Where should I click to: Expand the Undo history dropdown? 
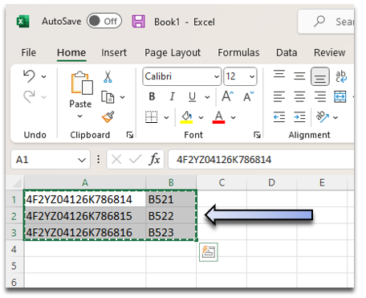(x=43, y=77)
